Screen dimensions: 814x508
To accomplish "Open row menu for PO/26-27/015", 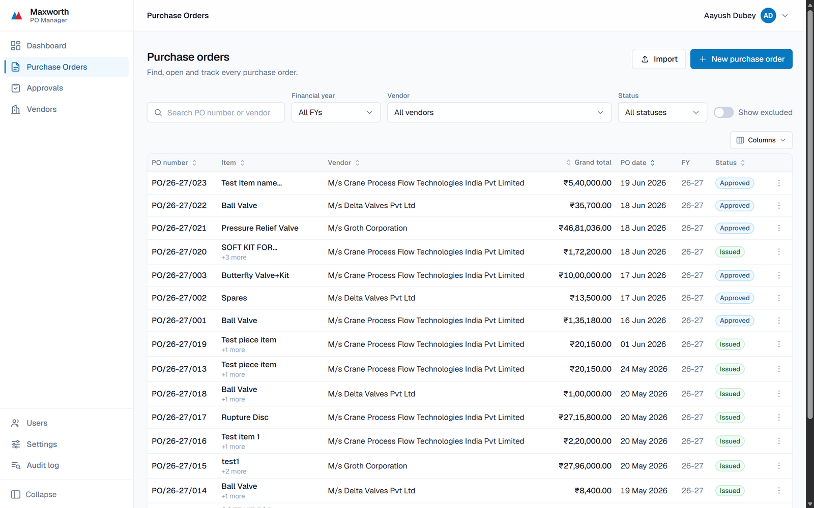I will click(779, 466).
